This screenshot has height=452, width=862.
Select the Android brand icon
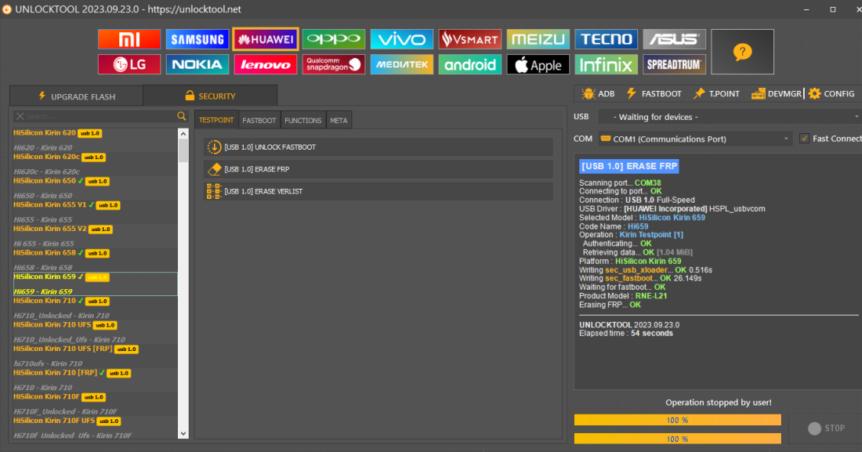(x=470, y=64)
